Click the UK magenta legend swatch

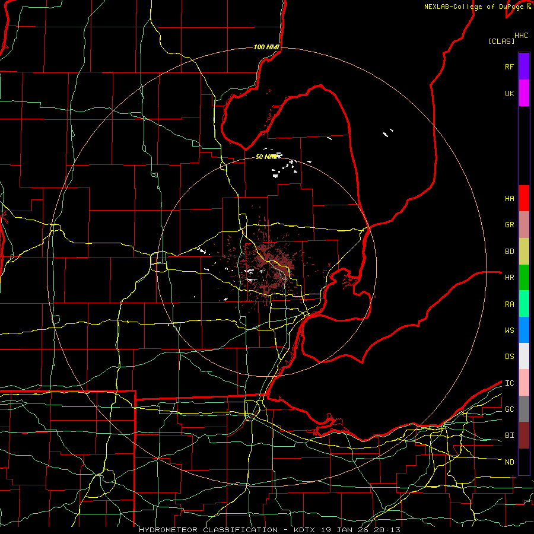coord(524,93)
